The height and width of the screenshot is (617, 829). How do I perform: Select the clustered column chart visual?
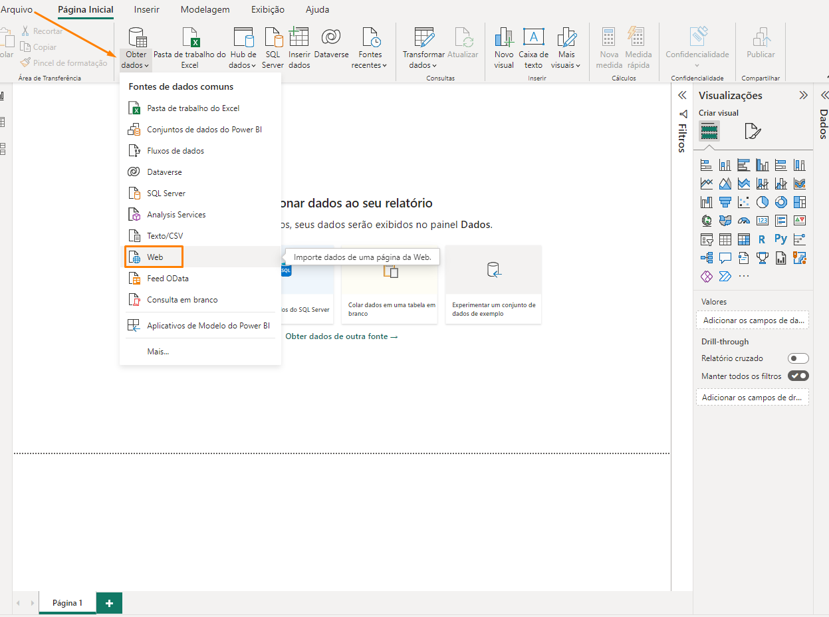[x=763, y=165]
